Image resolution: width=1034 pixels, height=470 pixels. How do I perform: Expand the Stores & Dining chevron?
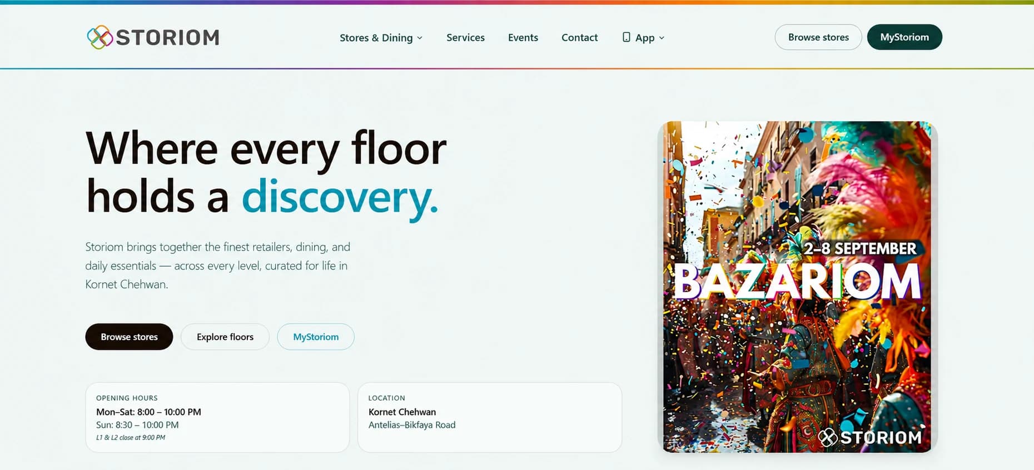(420, 38)
